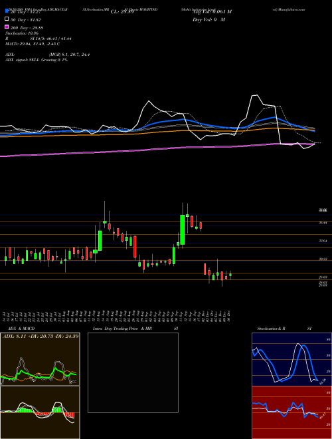Click the tall green candle below the 36.14 price line
Viewport: 332px width, 439px height.
coord(183,230)
